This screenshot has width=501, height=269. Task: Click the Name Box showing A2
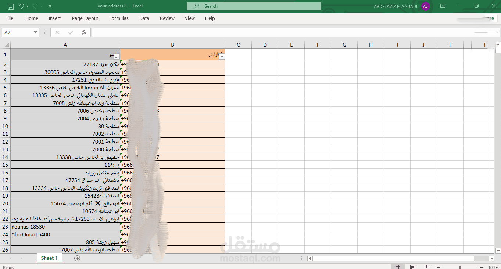pyautogui.click(x=18, y=32)
